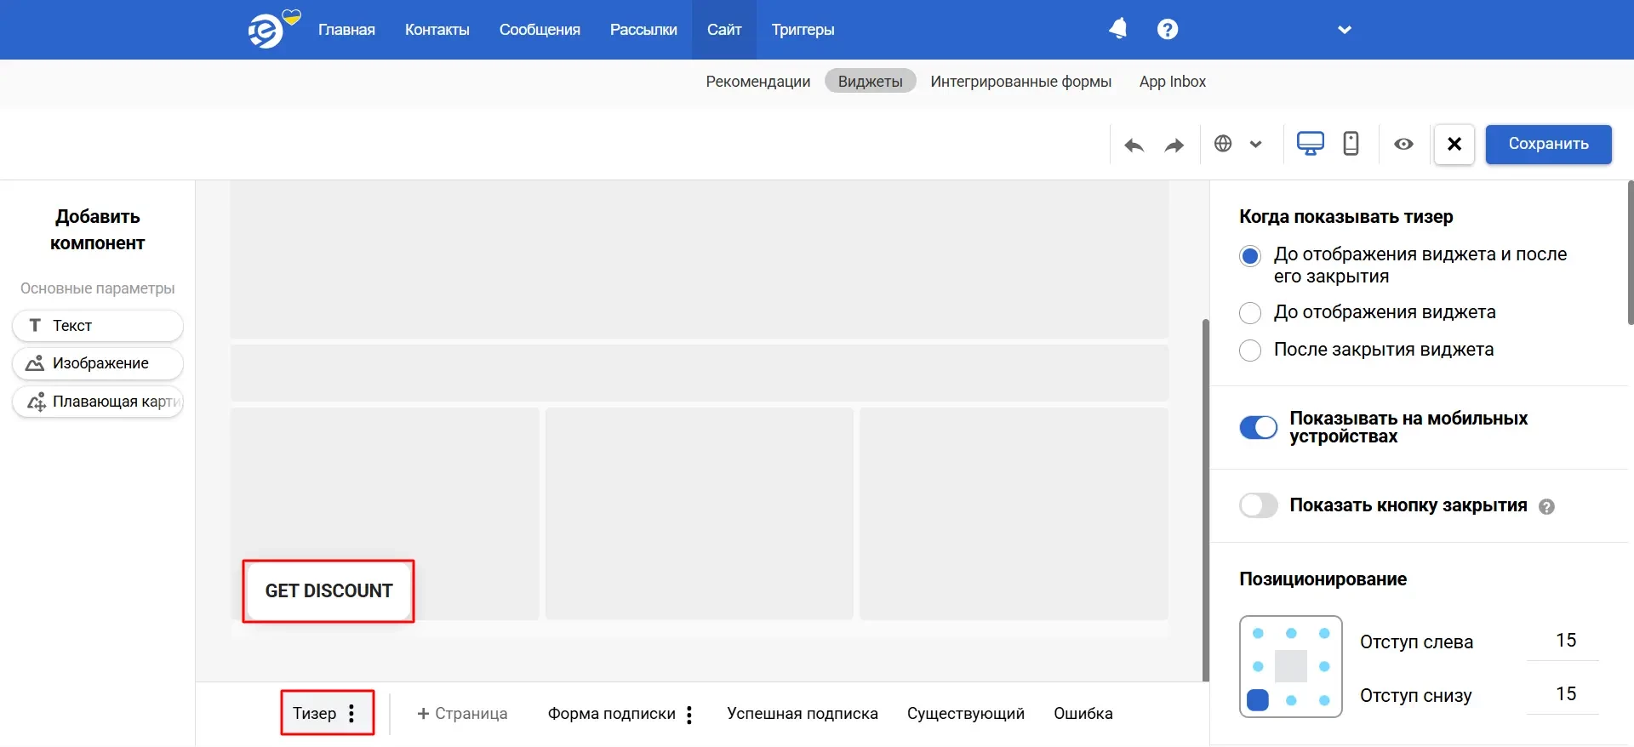This screenshot has width=1634, height=747.
Task: Click the Отступ слева value field
Action: 1564,641
